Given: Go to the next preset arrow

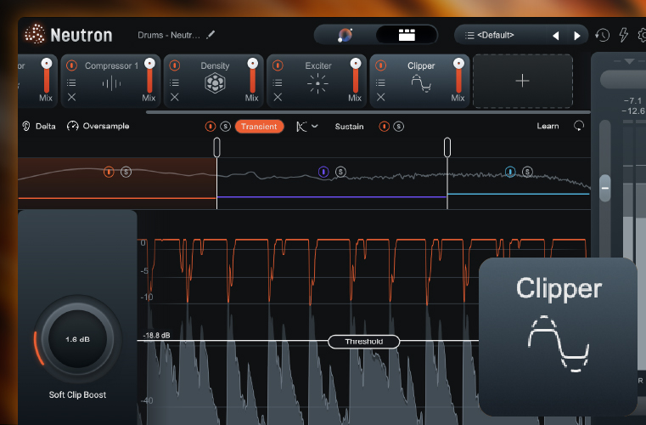Looking at the screenshot, I should pos(576,36).
